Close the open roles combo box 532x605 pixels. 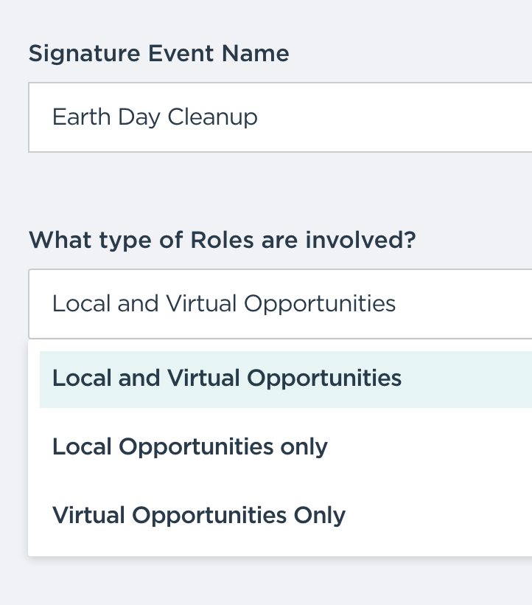click(281, 304)
